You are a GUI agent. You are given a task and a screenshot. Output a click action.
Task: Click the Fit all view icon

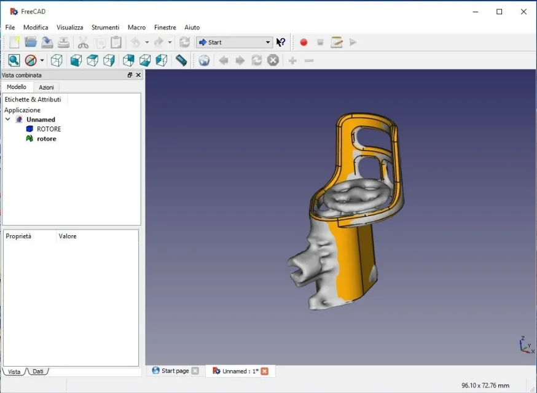click(x=14, y=60)
